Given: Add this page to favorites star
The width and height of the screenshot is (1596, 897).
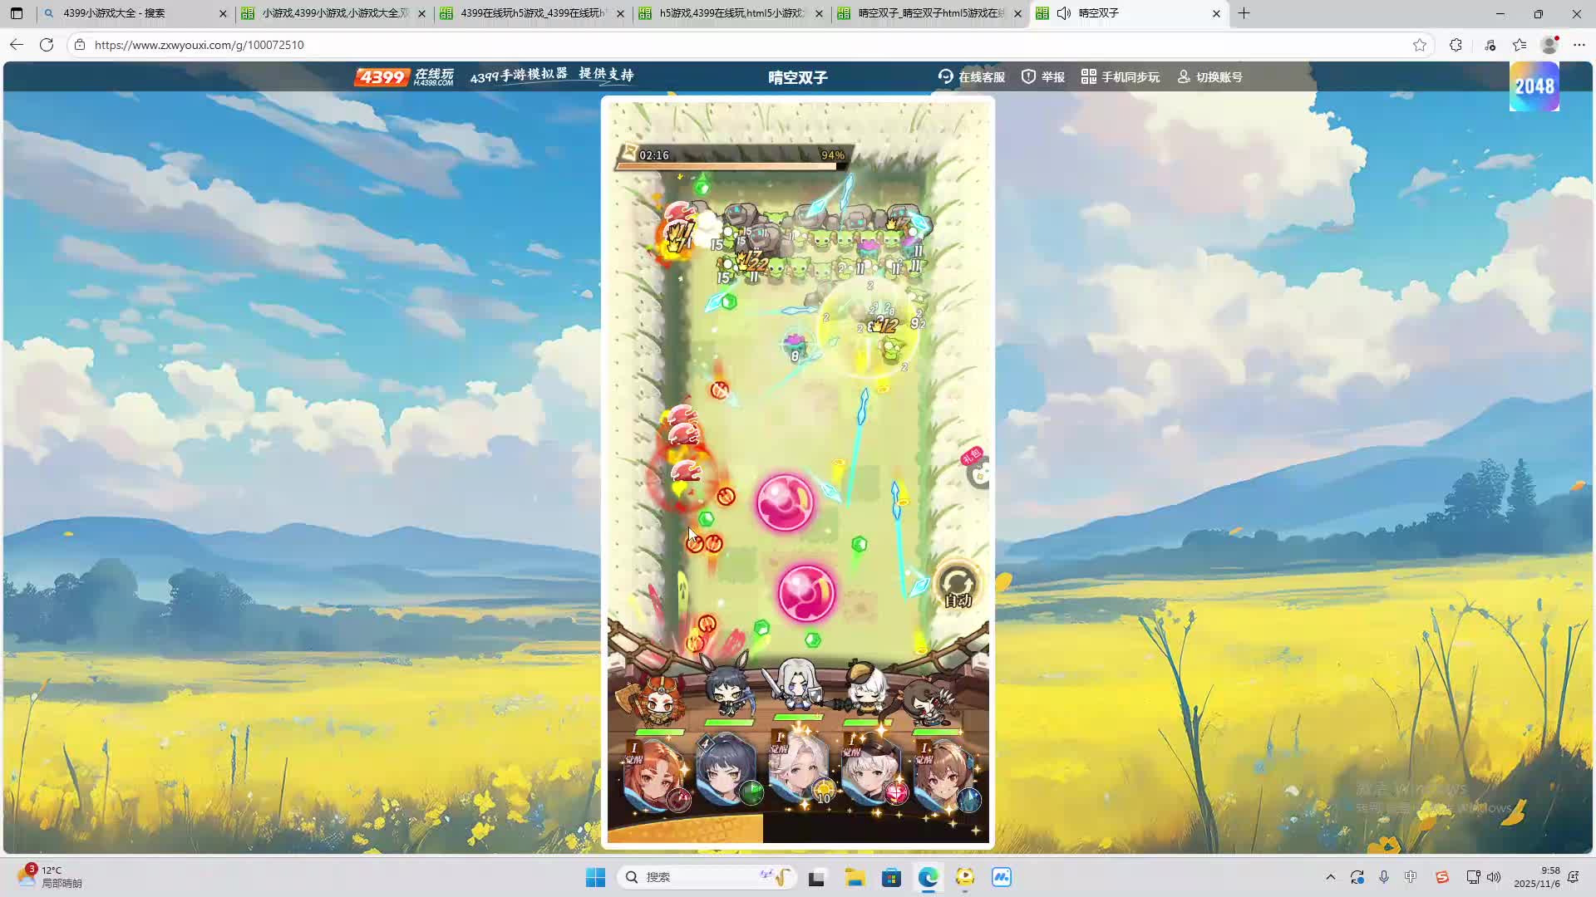Looking at the screenshot, I should click(1419, 45).
